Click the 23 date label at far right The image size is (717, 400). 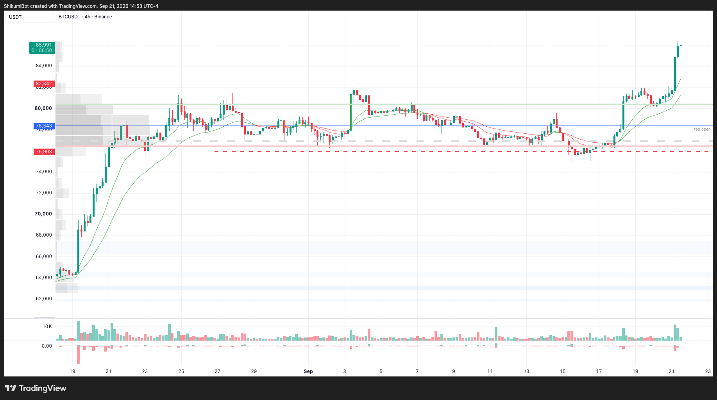coord(708,371)
